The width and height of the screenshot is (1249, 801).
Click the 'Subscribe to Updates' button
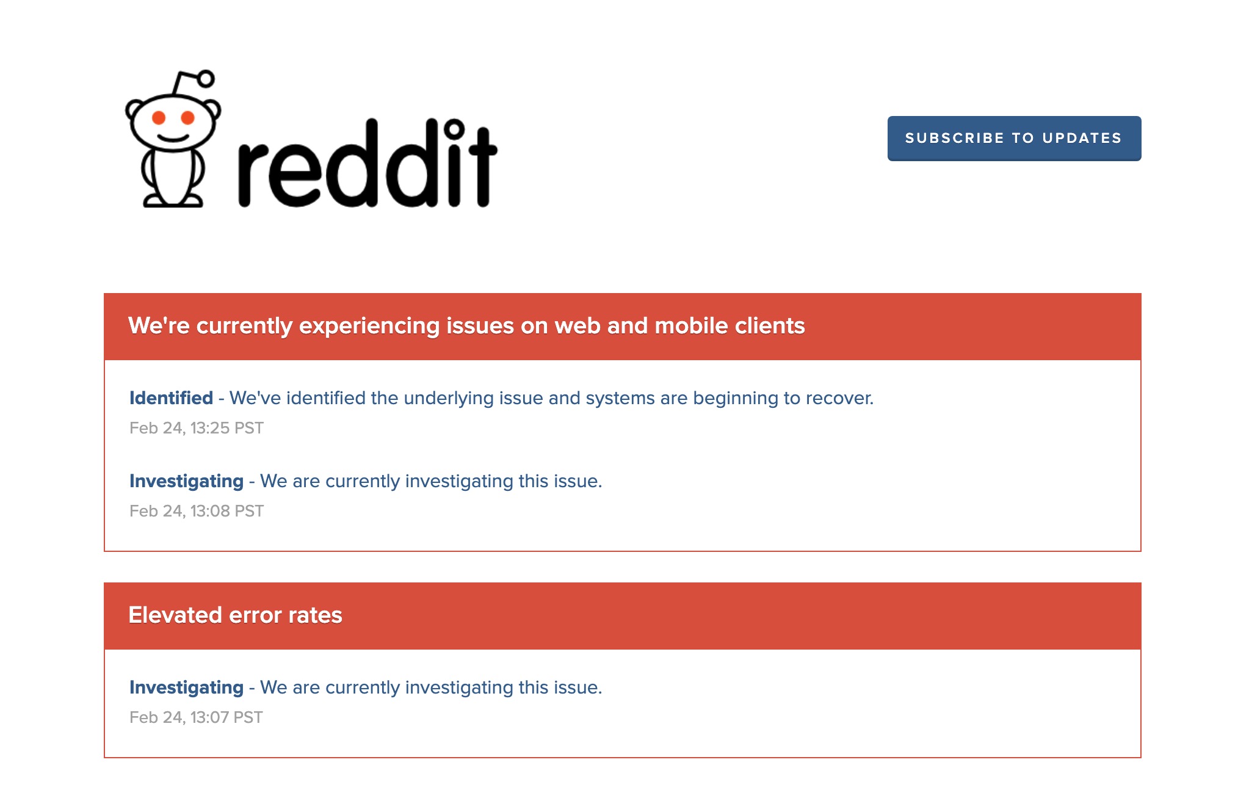pos(1013,137)
